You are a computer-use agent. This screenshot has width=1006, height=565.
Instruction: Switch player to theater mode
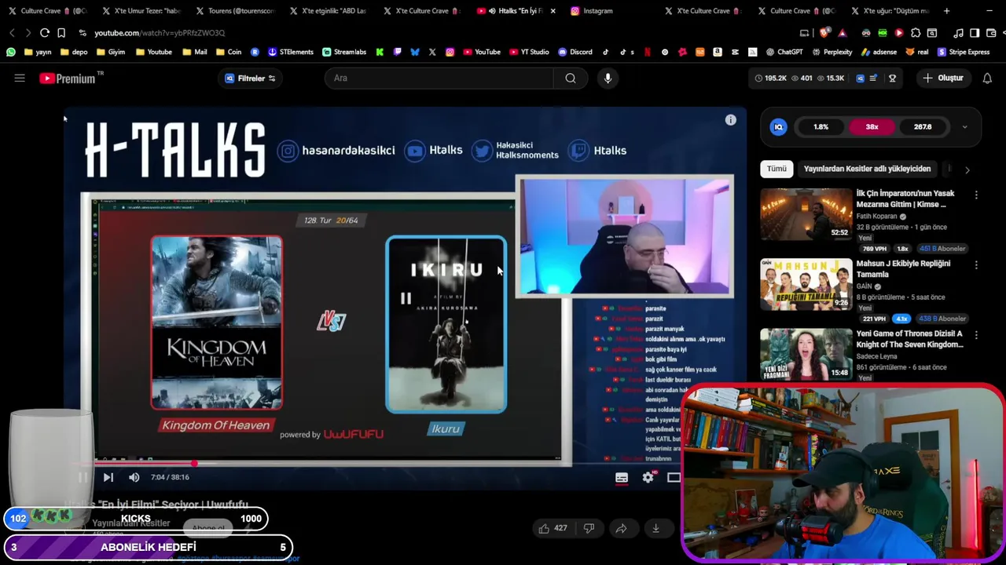pyautogui.click(x=674, y=477)
